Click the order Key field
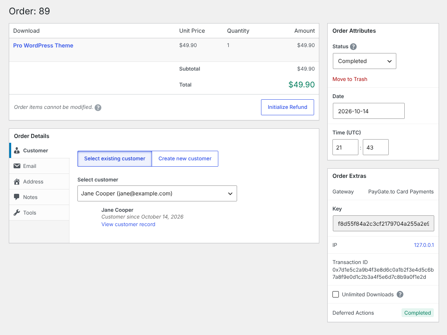The height and width of the screenshot is (335, 447). click(384, 224)
